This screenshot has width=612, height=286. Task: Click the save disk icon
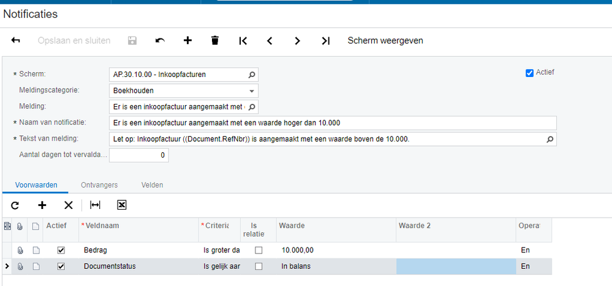(132, 40)
